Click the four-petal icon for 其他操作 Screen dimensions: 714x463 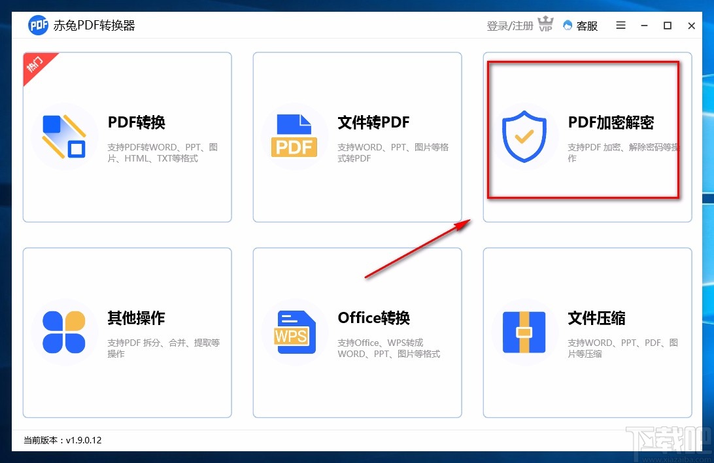pyautogui.click(x=64, y=332)
